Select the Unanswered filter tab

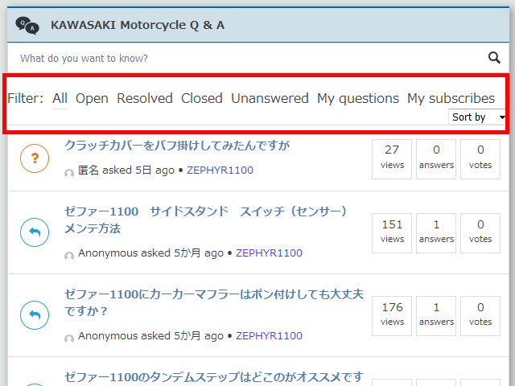click(270, 98)
